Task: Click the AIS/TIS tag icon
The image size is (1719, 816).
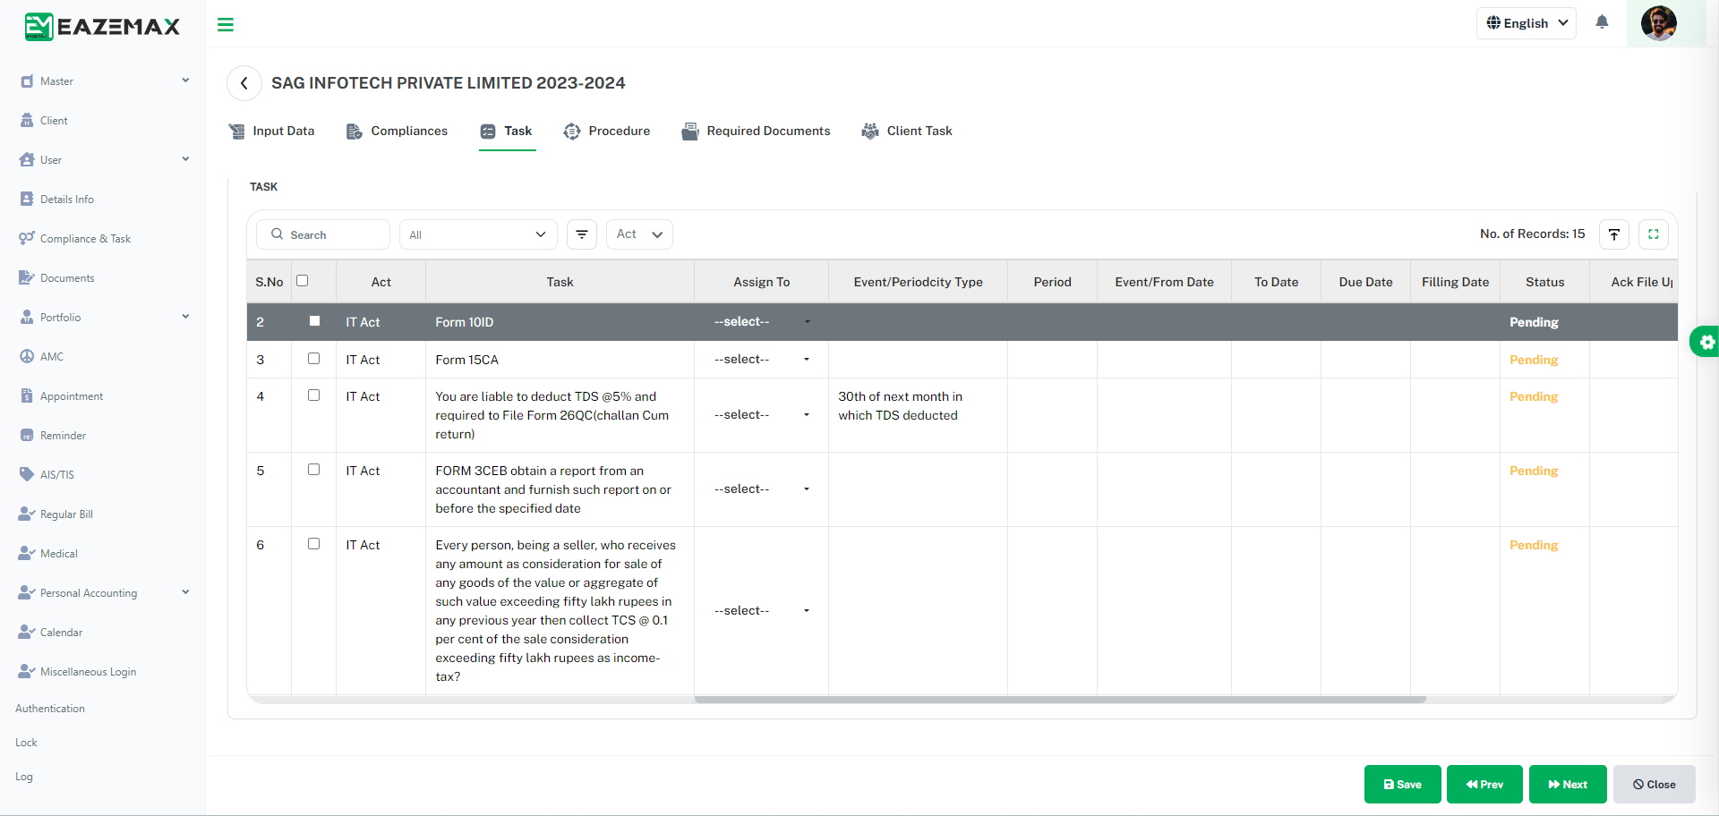Action: coord(27,475)
